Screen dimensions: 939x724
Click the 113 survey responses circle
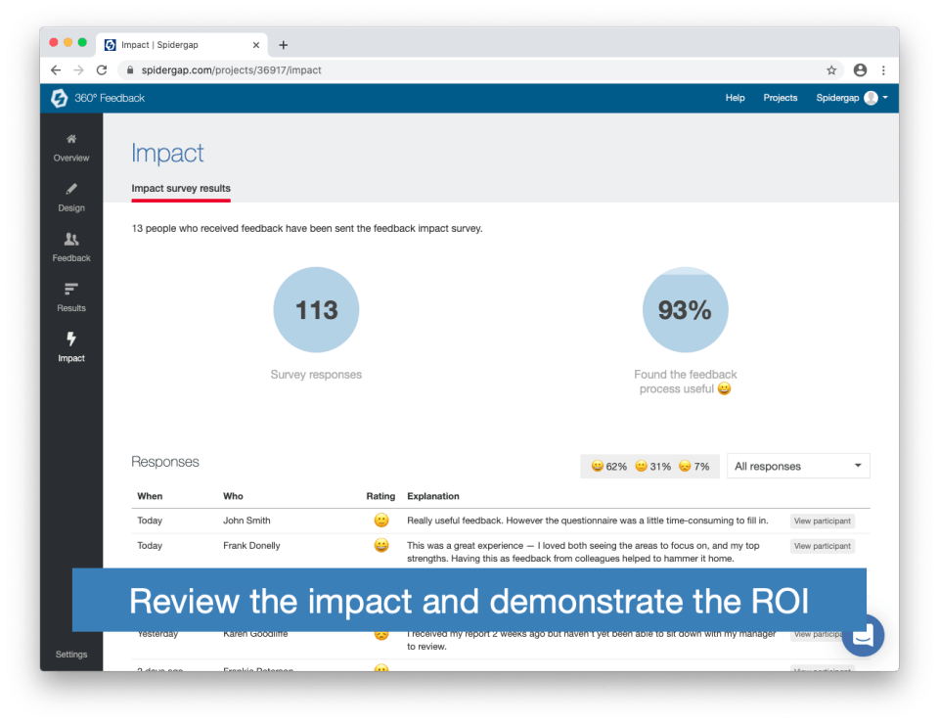point(316,309)
